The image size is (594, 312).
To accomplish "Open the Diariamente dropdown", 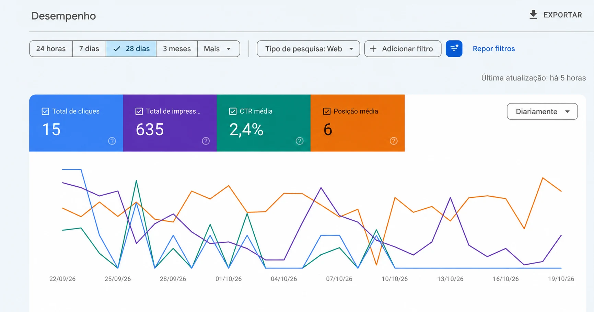I will (542, 112).
